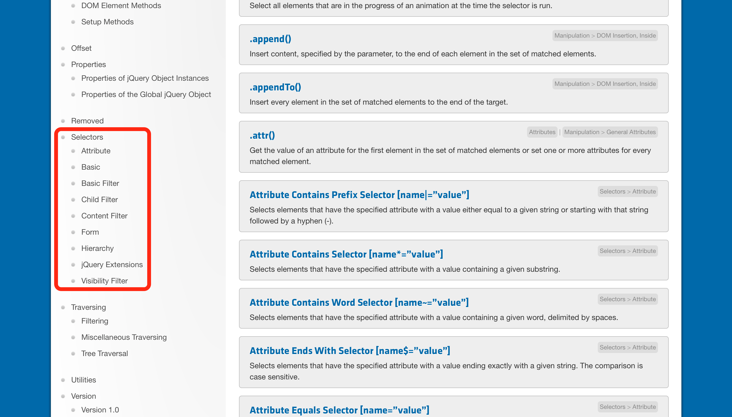The height and width of the screenshot is (417, 732).
Task: Select Basic Filter in sidebar
Action: point(100,183)
